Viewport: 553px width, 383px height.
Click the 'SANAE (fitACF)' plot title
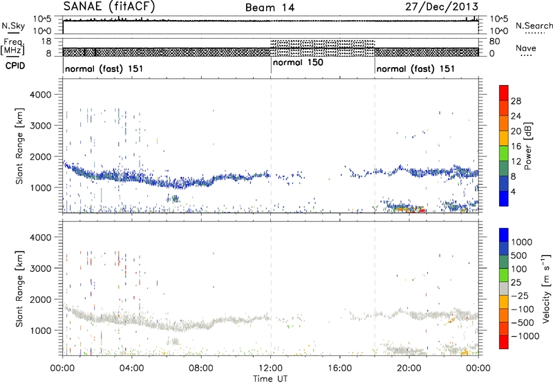109,6
